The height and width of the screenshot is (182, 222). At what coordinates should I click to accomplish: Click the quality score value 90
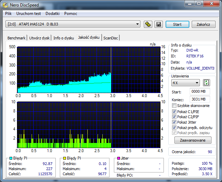click(210, 152)
